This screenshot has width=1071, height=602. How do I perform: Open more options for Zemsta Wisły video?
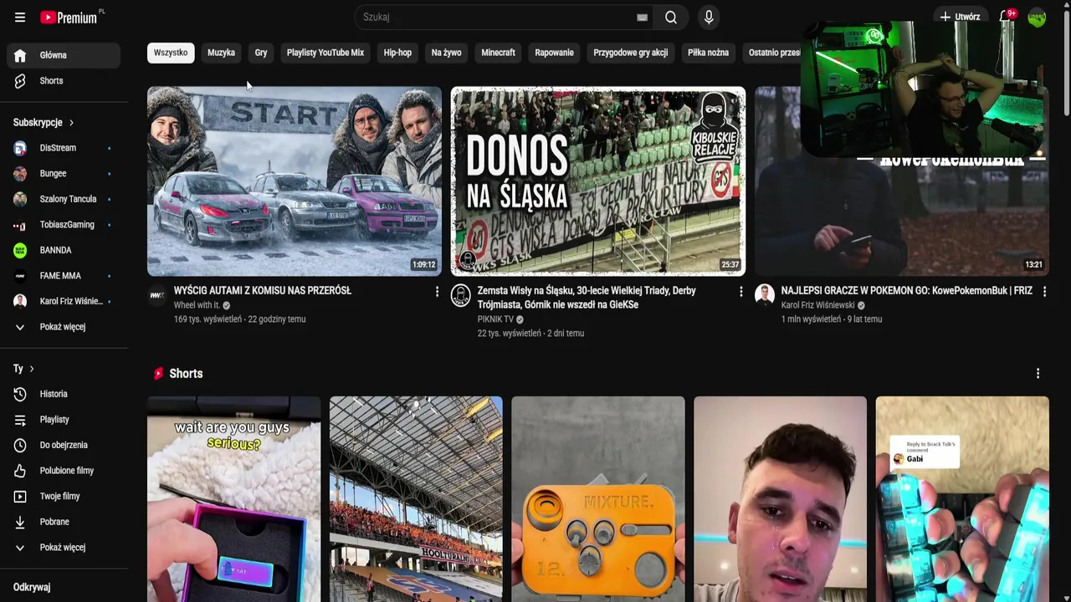tap(740, 292)
